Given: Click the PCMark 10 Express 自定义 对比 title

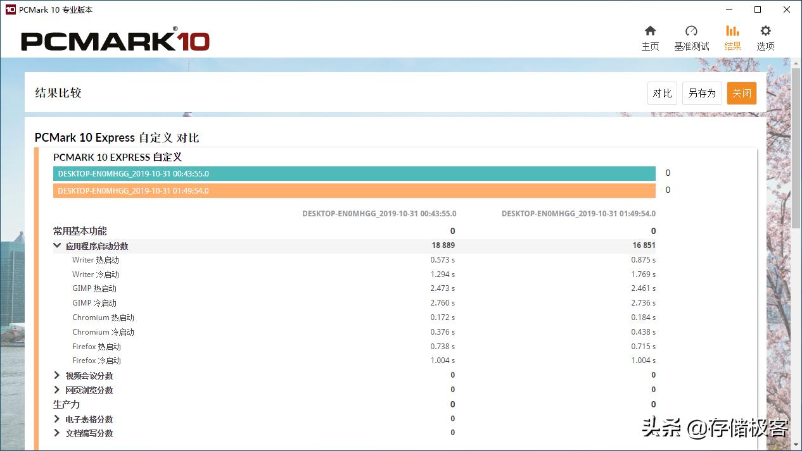Looking at the screenshot, I should (117, 138).
